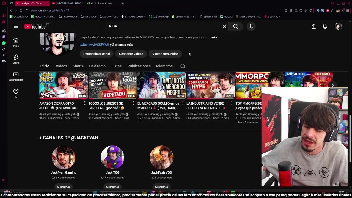
Task: Switch to the En directo tab
Action: coord(97,66)
